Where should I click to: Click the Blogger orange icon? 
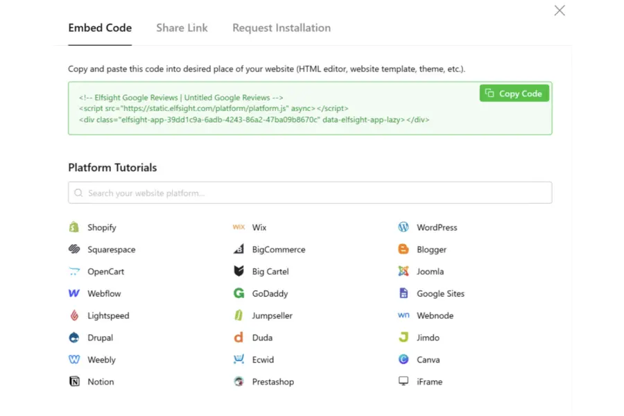[404, 249]
